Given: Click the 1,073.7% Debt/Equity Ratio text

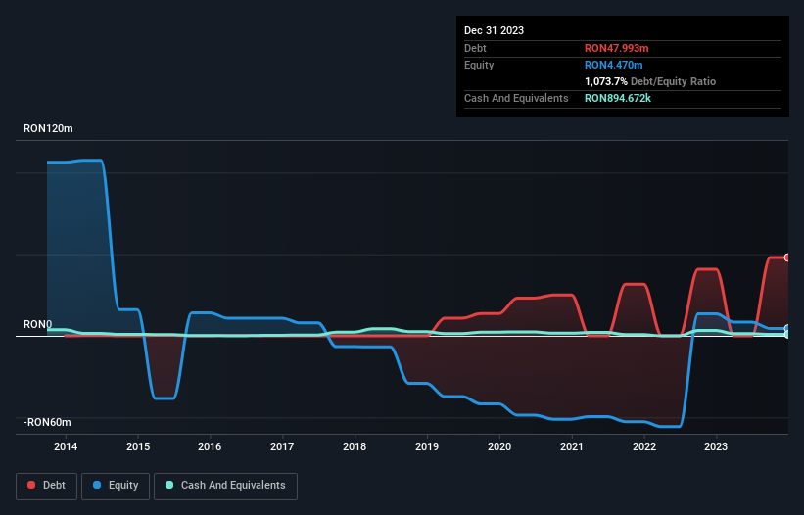Looking at the screenshot, I should 650,81.
